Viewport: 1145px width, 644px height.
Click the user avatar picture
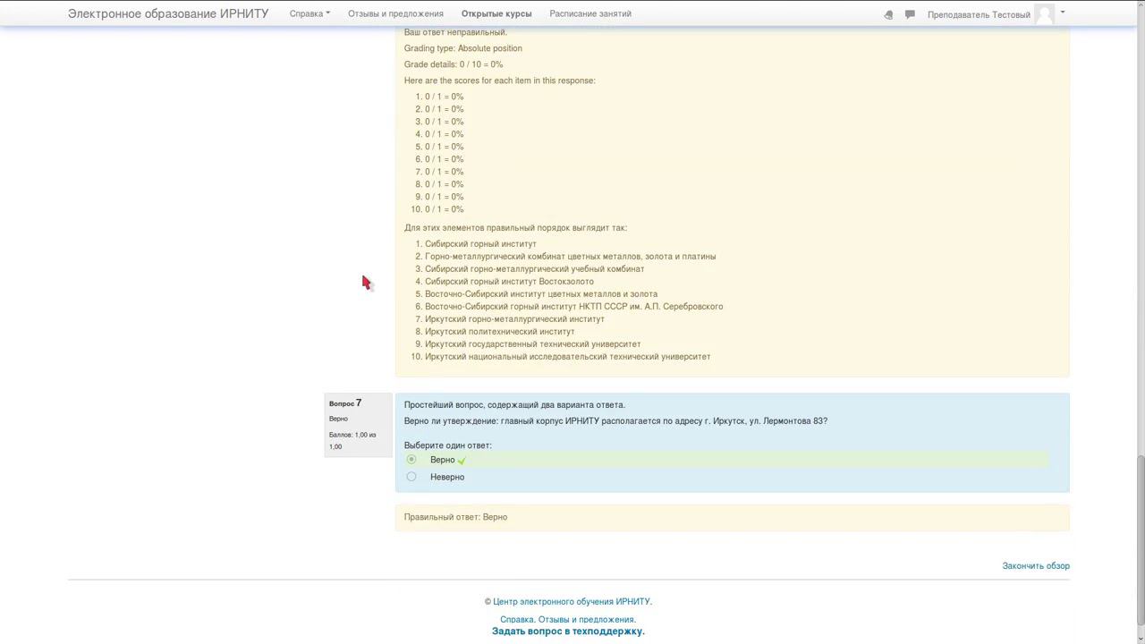pyautogui.click(x=1044, y=14)
